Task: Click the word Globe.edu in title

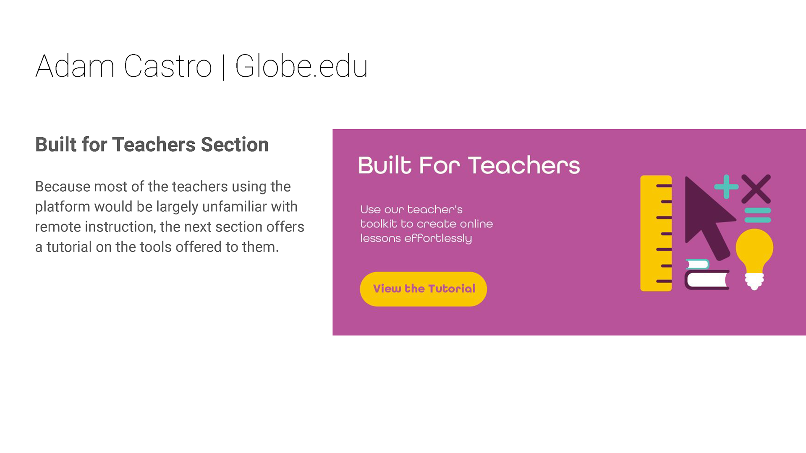Action: [x=301, y=66]
